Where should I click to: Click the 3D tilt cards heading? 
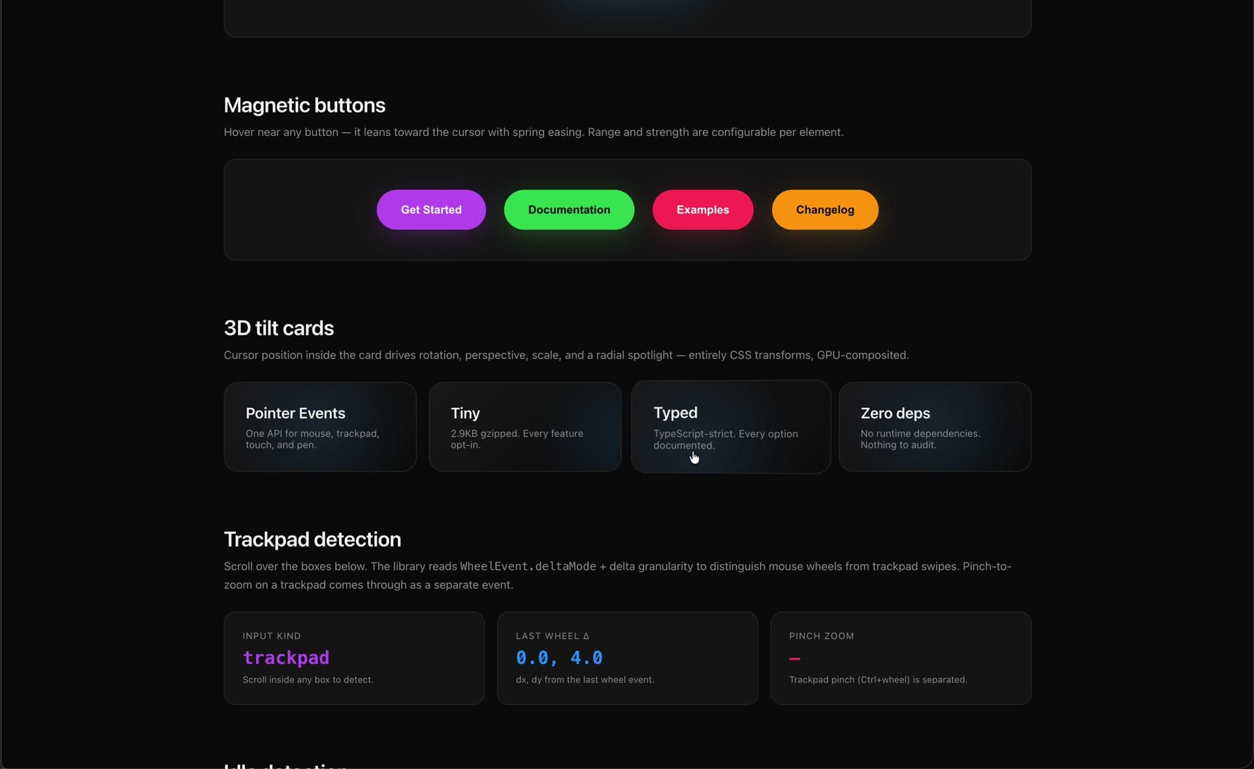pos(279,328)
